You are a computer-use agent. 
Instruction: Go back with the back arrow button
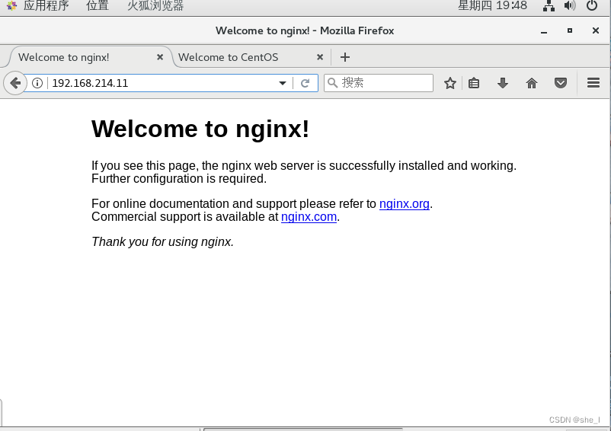pos(15,83)
